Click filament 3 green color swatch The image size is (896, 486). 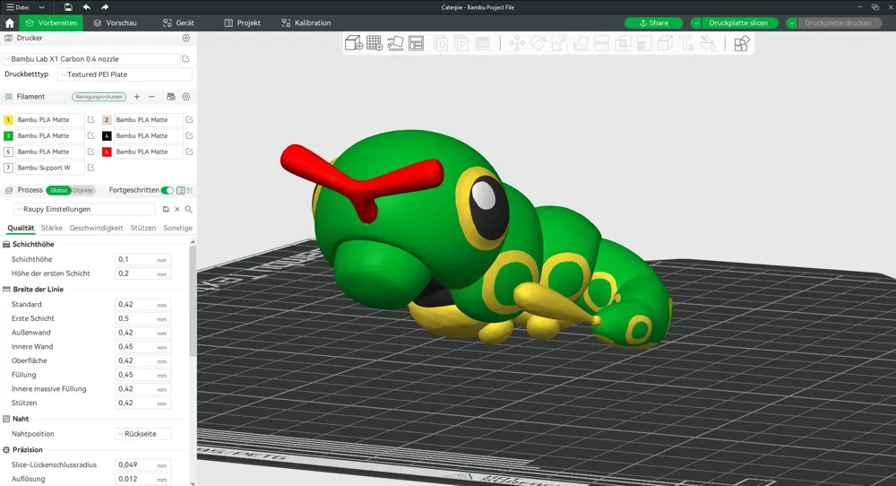point(8,135)
